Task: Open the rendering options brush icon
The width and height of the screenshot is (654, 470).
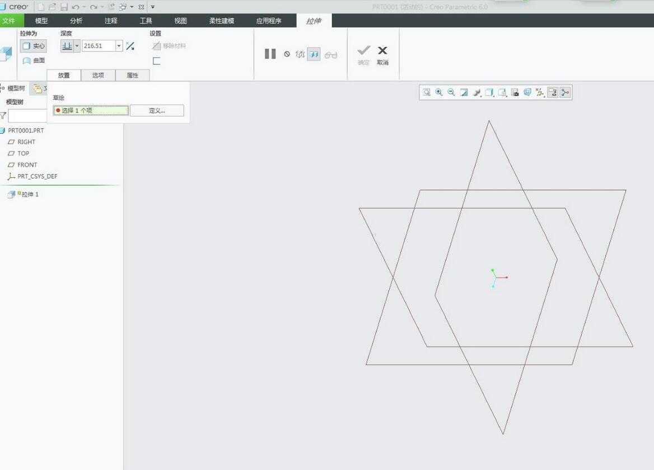Action: [477, 92]
